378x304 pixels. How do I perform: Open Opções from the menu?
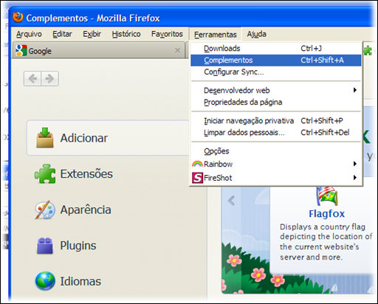(276, 151)
